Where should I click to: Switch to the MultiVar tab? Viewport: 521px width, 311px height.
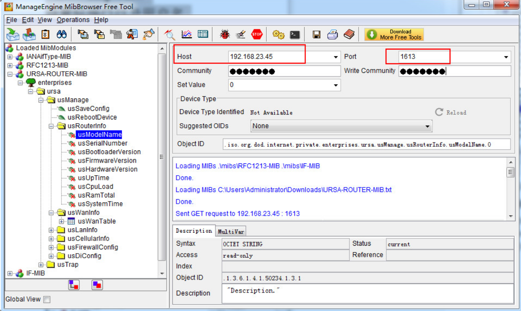(231, 231)
